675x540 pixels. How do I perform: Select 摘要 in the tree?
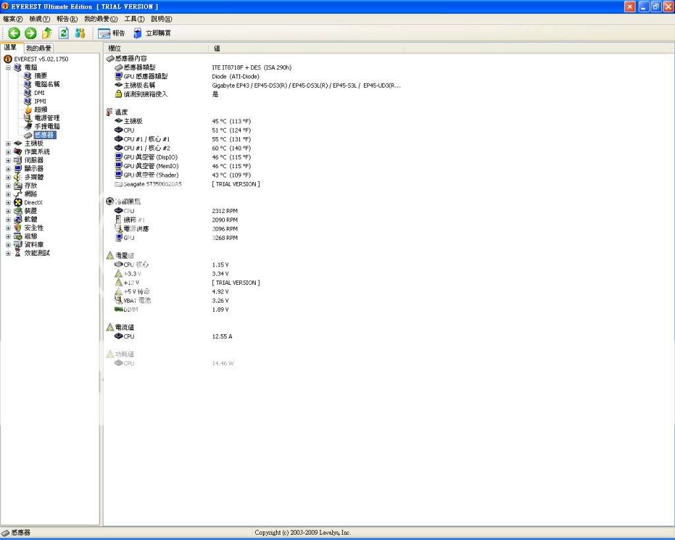click(40, 76)
